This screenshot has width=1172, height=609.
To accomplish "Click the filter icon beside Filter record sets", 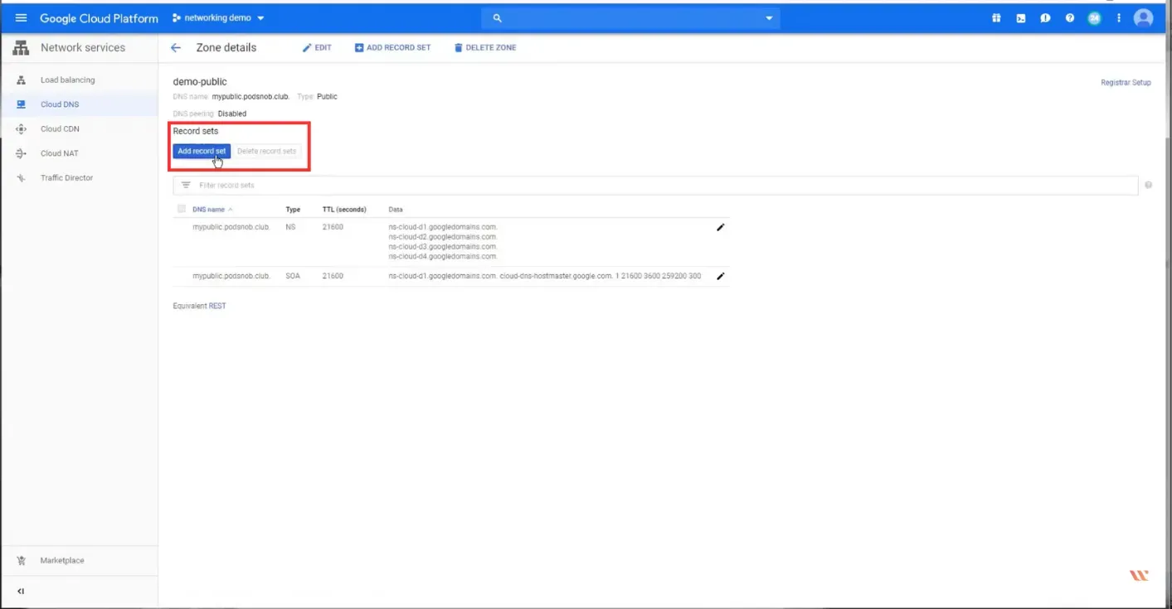I will (186, 186).
